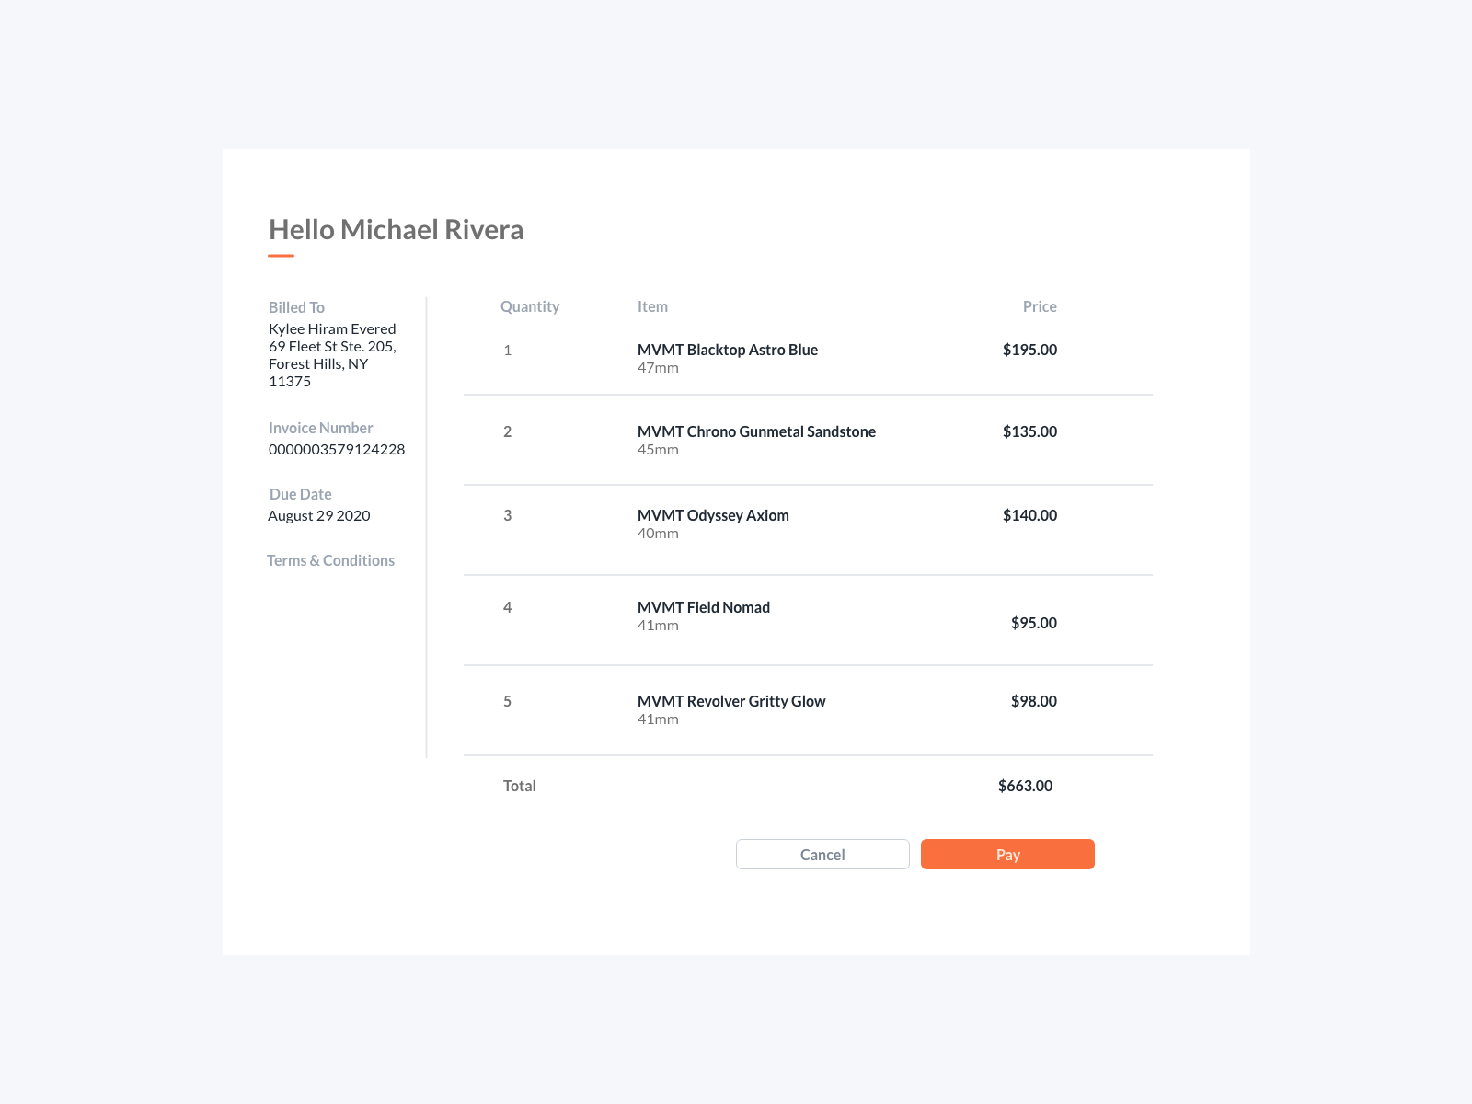This screenshot has height=1104, width=1472.
Task: Select the MVMT Chrono Gunmetal Sandstone row
Action: coord(757,431)
